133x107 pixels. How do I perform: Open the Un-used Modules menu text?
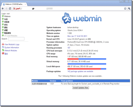tap(11, 36)
